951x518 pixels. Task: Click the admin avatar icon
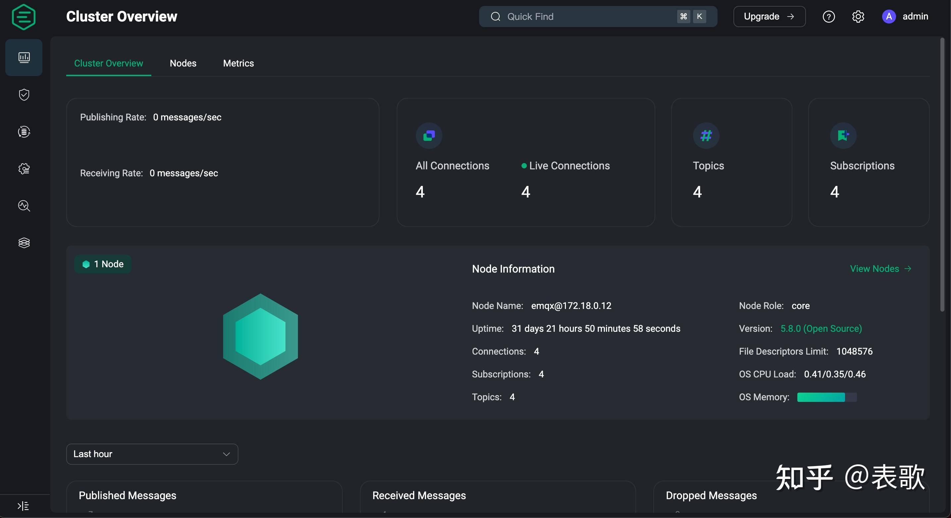tap(889, 17)
